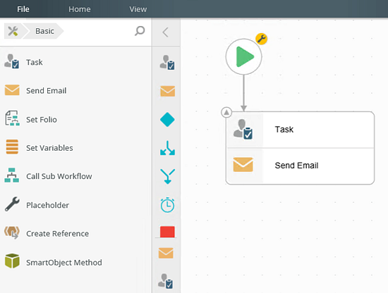This screenshot has width=388, height=293.
Task: Click the Split arrows icon in favorites bar
Action: click(167, 148)
